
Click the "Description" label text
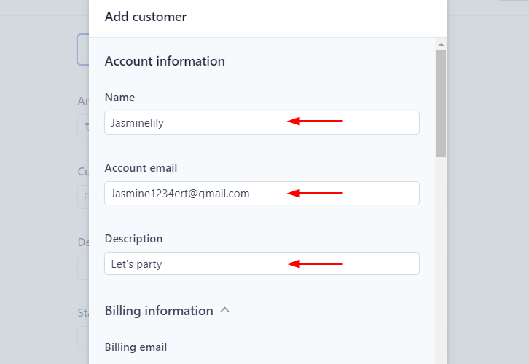(x=133, y=239)
